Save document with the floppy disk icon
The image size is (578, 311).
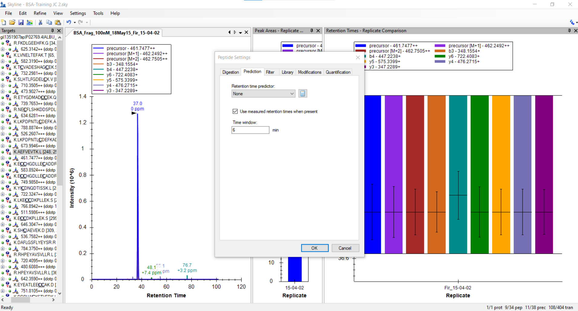[x=21, y=22]
